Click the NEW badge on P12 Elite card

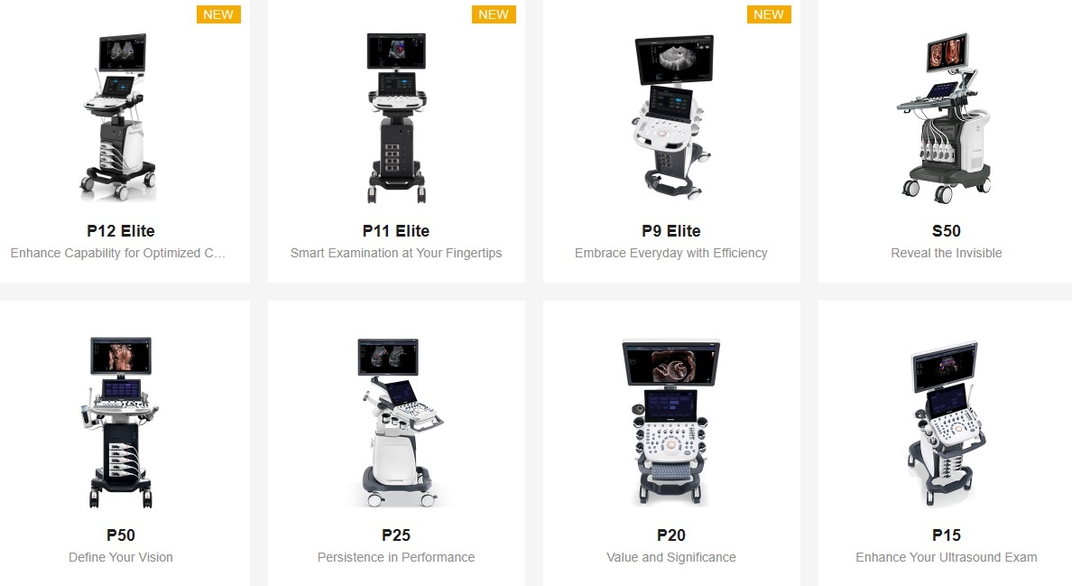tap(218, 14)
